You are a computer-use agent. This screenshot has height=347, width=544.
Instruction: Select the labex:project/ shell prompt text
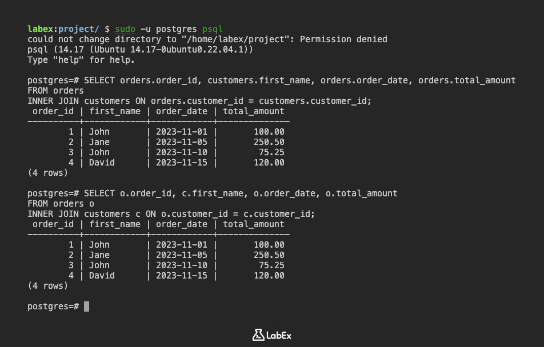[x=63, y=29]
